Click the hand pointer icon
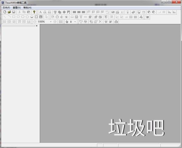Image resolution: width=182 pixels, height=148 pixels. pyautogui.click(x=67, y=22)
